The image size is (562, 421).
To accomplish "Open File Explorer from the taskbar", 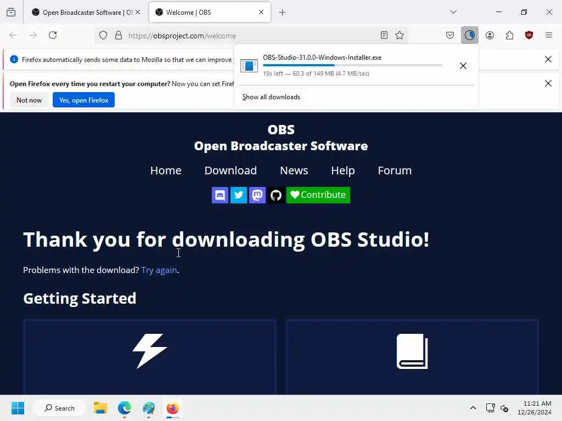I will [100, 408].
